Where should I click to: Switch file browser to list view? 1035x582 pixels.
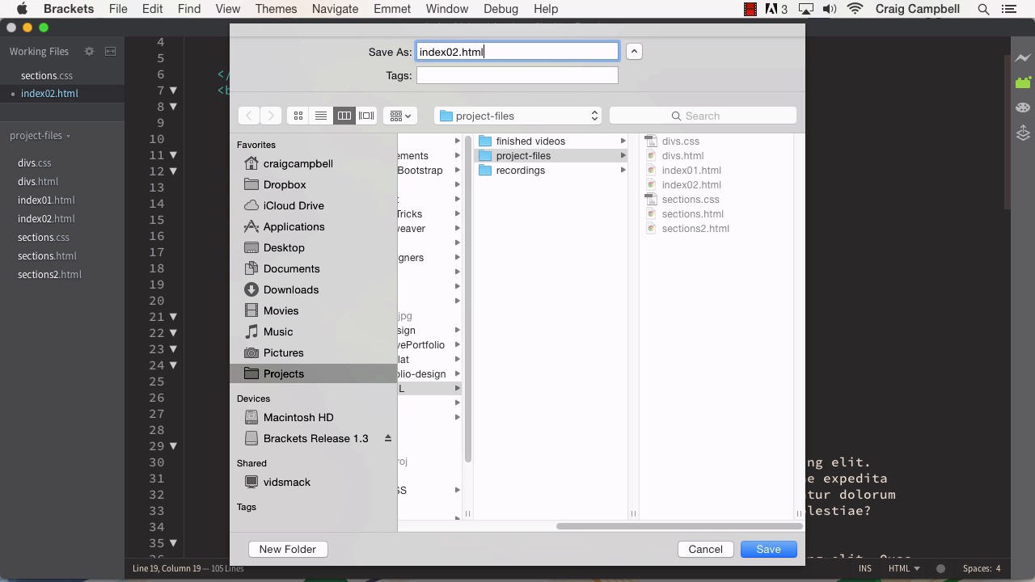point(321,116)
